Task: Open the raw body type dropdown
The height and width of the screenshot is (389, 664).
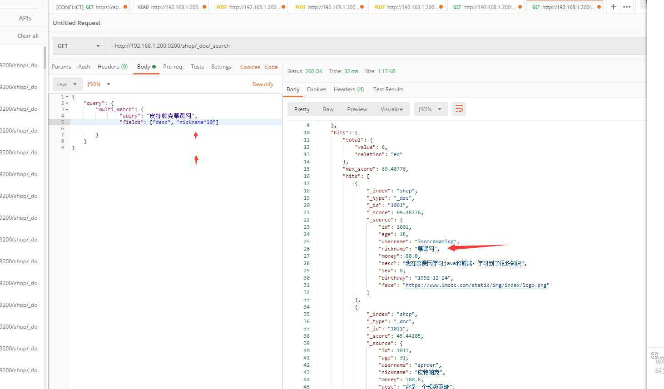Action: 68,84
